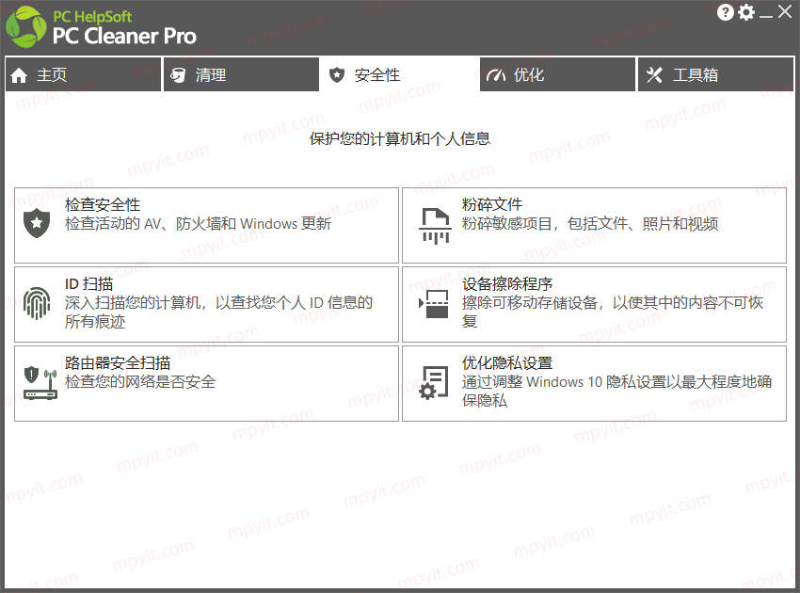The image size is (800, 593).
Task: Open 粉碎文件 title
Action: 492,204
